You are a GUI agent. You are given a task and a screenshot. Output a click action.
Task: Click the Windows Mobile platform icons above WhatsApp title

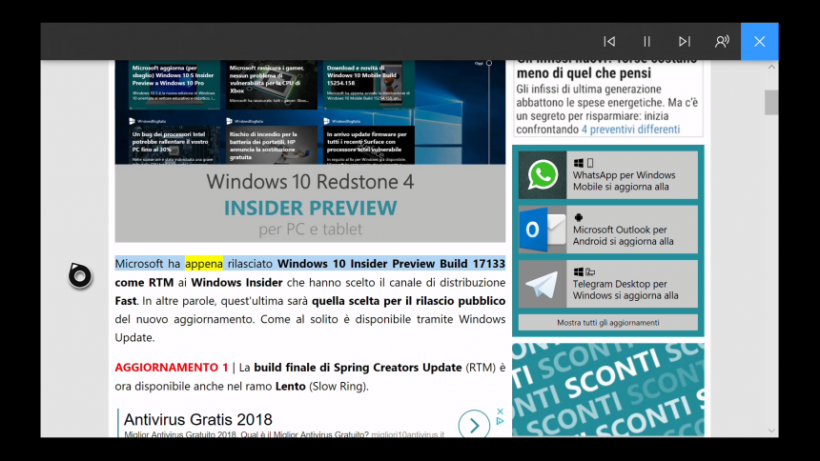(584, 163)
